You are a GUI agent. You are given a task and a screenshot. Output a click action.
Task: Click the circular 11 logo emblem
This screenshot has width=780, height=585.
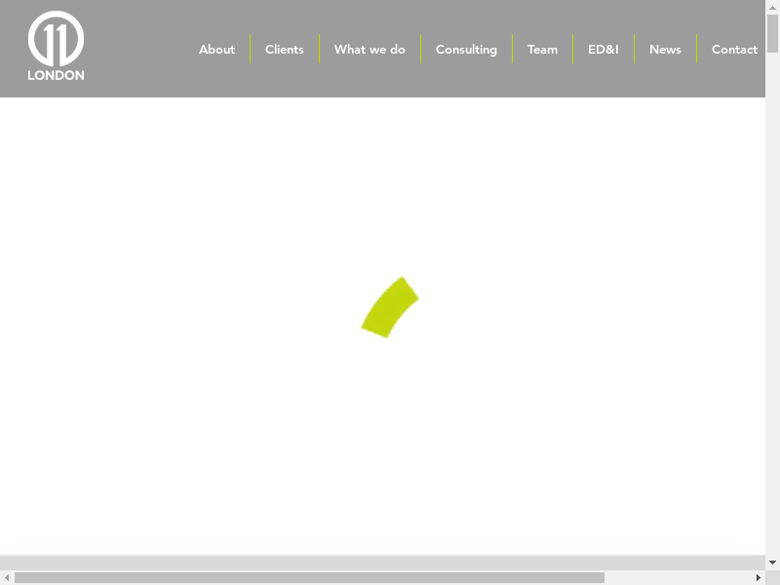56,39
